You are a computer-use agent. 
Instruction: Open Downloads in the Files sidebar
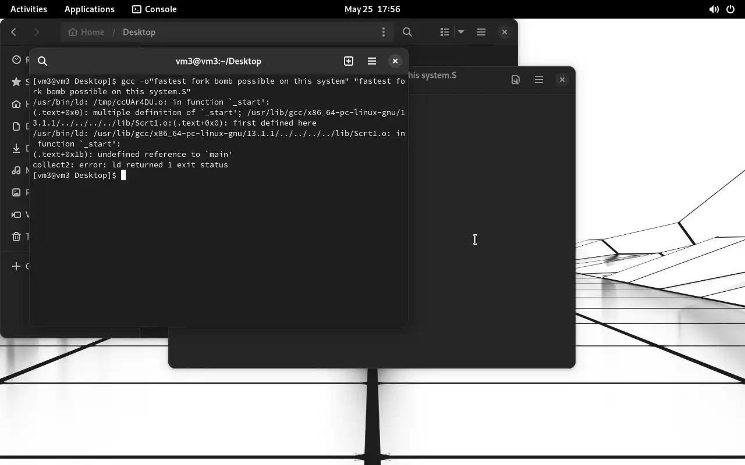coord(16,148)
